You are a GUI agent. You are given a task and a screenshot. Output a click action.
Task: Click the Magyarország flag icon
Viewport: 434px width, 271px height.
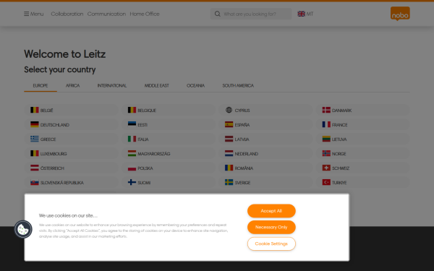[132, 153]
